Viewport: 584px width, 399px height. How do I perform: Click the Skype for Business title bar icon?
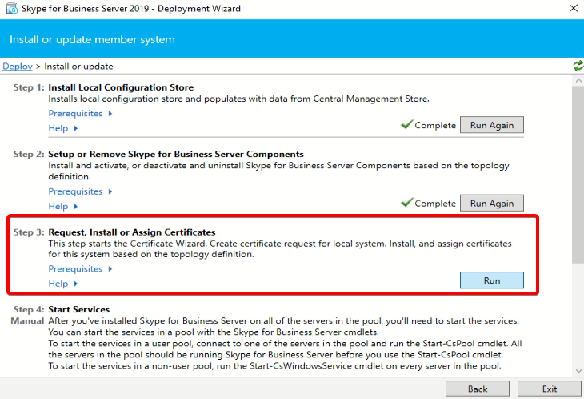(11, 9)
